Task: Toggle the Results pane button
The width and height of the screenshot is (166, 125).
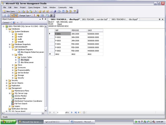Action: point(16,16)
